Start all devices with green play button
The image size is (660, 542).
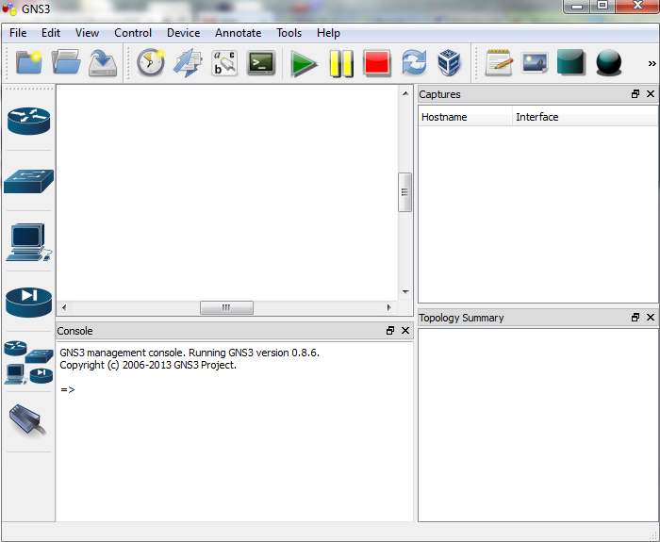304,63
